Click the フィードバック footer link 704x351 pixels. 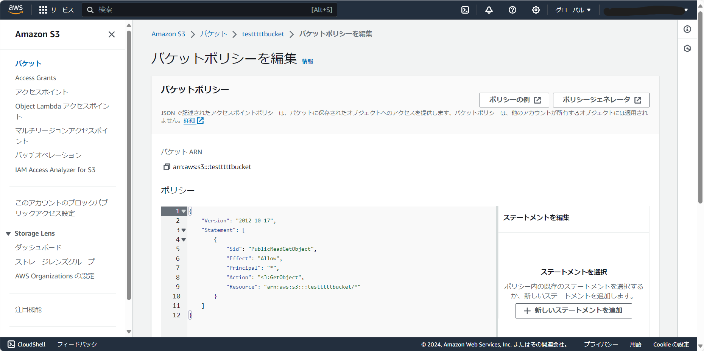click(77, 344)
